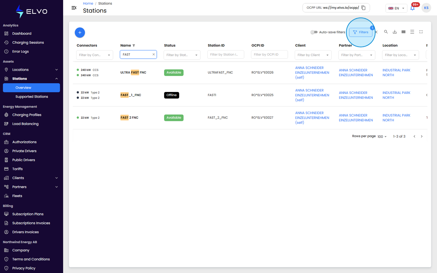Change rows per page 100 dropdown

pos(382,136)
